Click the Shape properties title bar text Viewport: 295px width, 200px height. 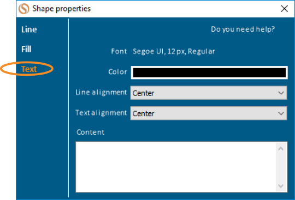(62, 9)
